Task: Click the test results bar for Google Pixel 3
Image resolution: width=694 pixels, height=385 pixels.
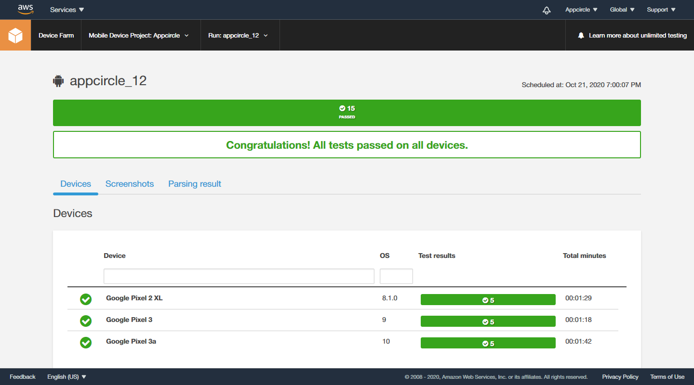Action: (x=488, y=321)
